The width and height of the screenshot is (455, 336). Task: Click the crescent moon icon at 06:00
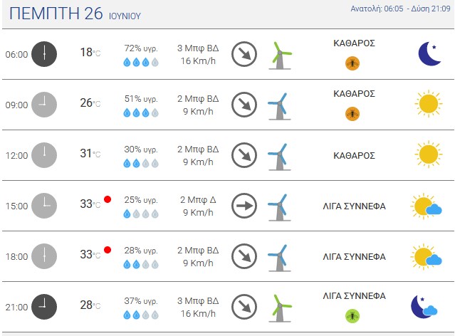pyautogui.click(x=430, y=53)
